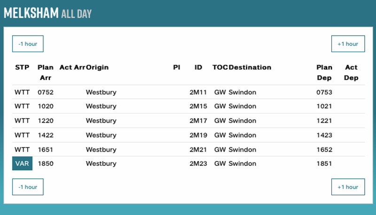Click the Origin column header
Viewport: 376px width, 215px height.
click(x=97, y=67)
